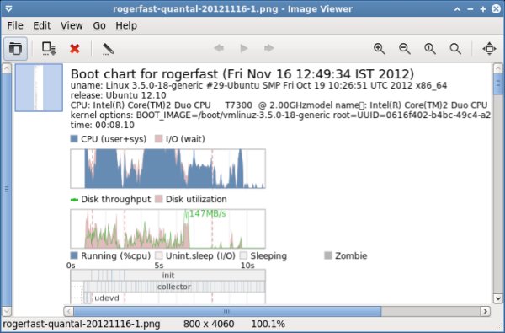Select the boot chart thumbnail in sidebar
Screen dimensions: 505x333
click(x=39, y=88)
